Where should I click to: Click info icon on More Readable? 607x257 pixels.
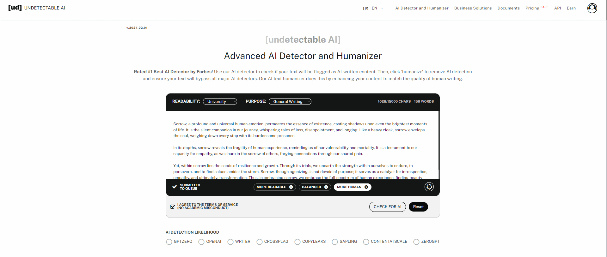point(291,187)
